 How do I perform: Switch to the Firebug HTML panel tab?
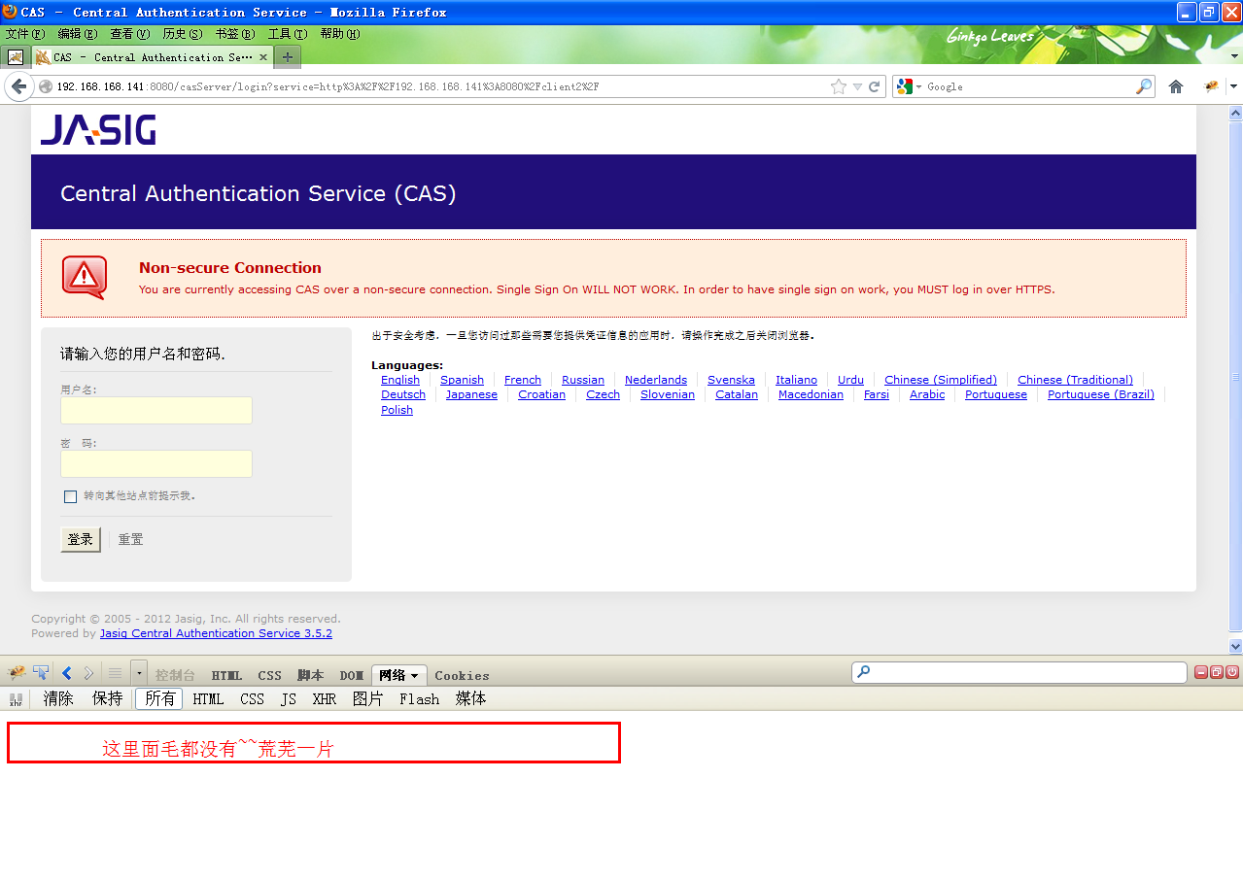(x=227, y=675)
